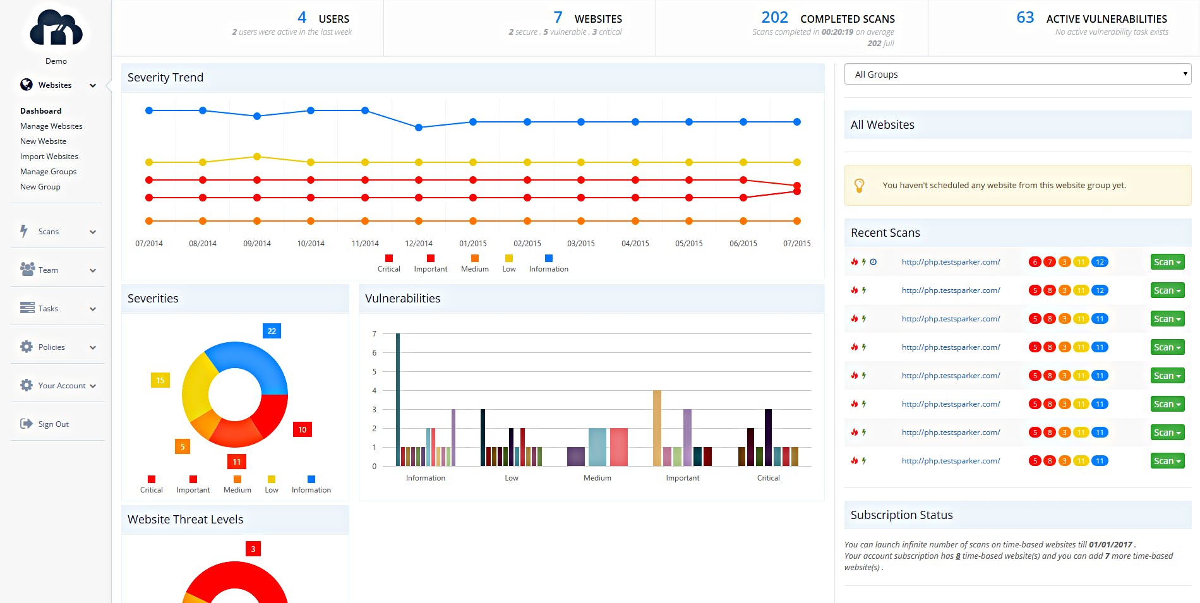Click the red 11 label under Severities donut
Screen dimensions: 1200x603
(x=237, y=462)
